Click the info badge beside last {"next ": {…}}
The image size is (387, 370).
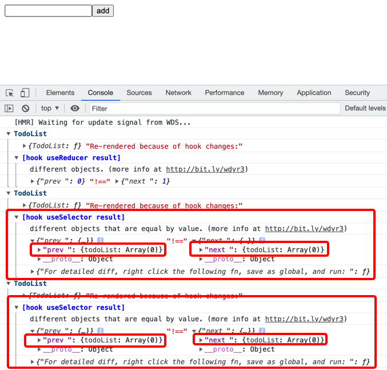pyautogui.click(x=262, y=331)
